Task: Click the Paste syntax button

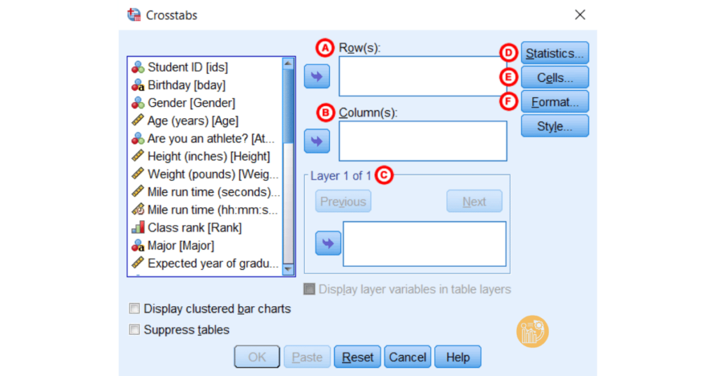Action: click(x=307, y=356)
